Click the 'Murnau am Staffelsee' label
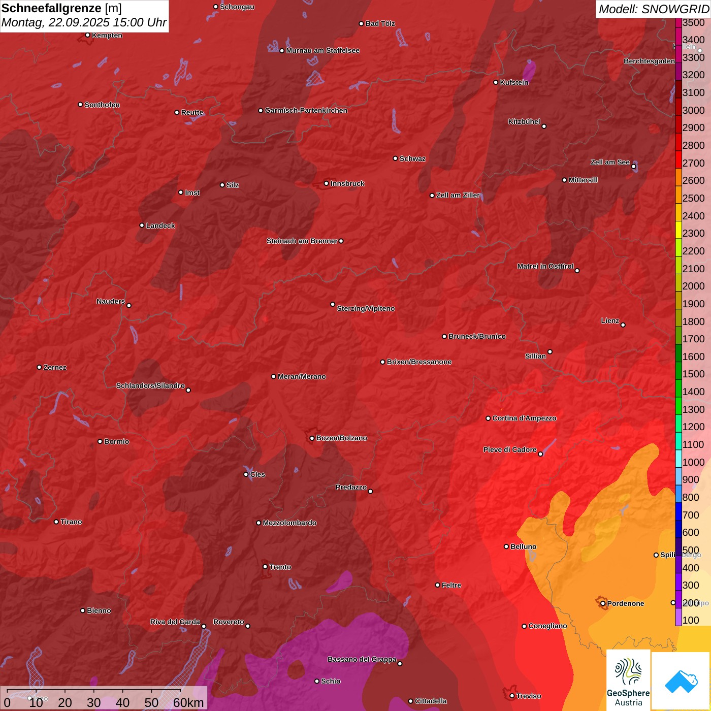 point(323,51)
